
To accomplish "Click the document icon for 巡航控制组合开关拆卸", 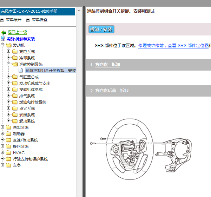I will tap(21, 70).
